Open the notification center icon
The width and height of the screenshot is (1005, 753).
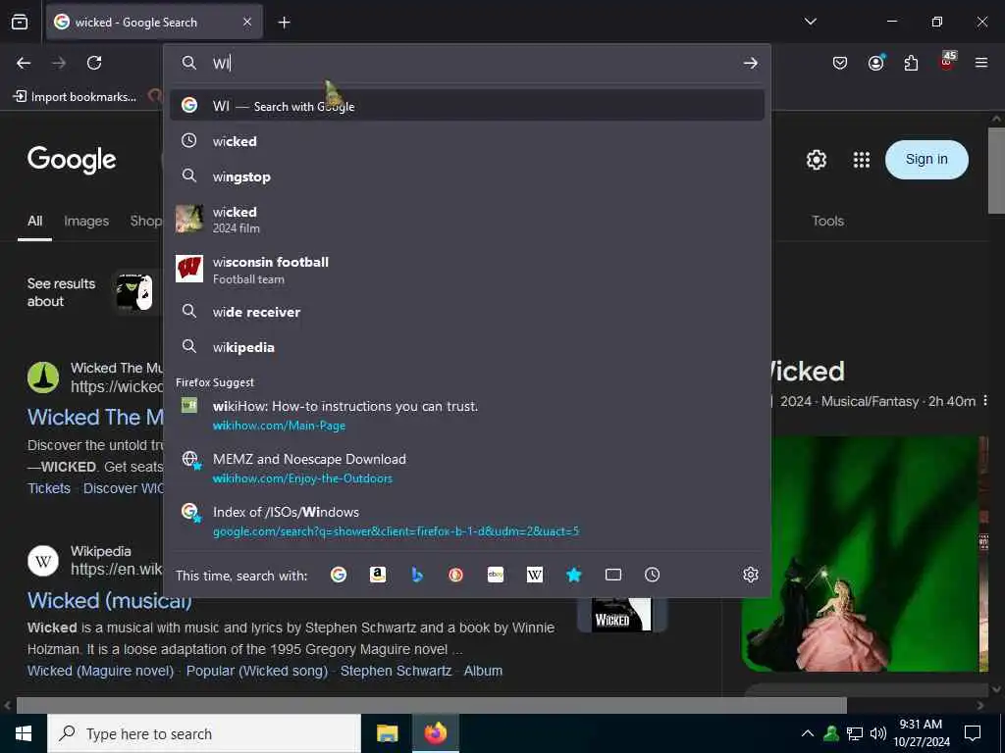click(973, 733)
